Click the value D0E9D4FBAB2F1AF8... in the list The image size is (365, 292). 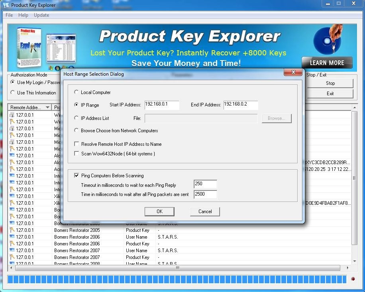coord(328,203)
